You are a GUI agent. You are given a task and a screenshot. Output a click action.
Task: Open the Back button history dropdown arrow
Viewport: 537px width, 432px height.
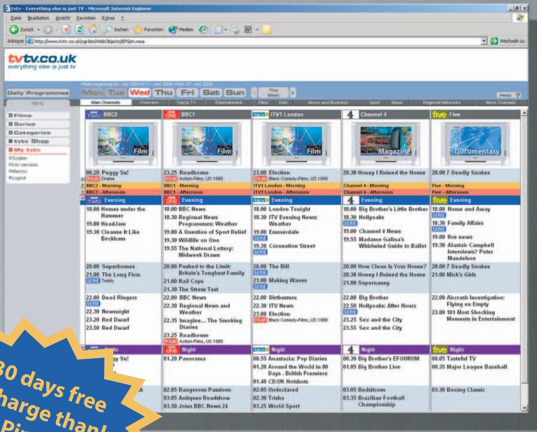pyautogui.click(x=38, y=30)
